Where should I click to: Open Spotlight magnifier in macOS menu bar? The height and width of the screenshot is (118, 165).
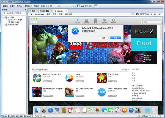click(x=155, y=14)
